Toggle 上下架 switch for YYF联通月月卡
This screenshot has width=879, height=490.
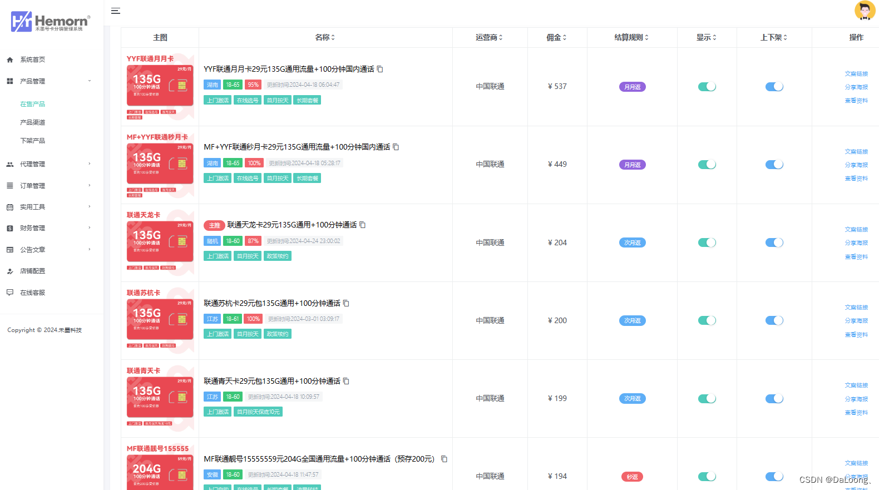click(774, 87)
